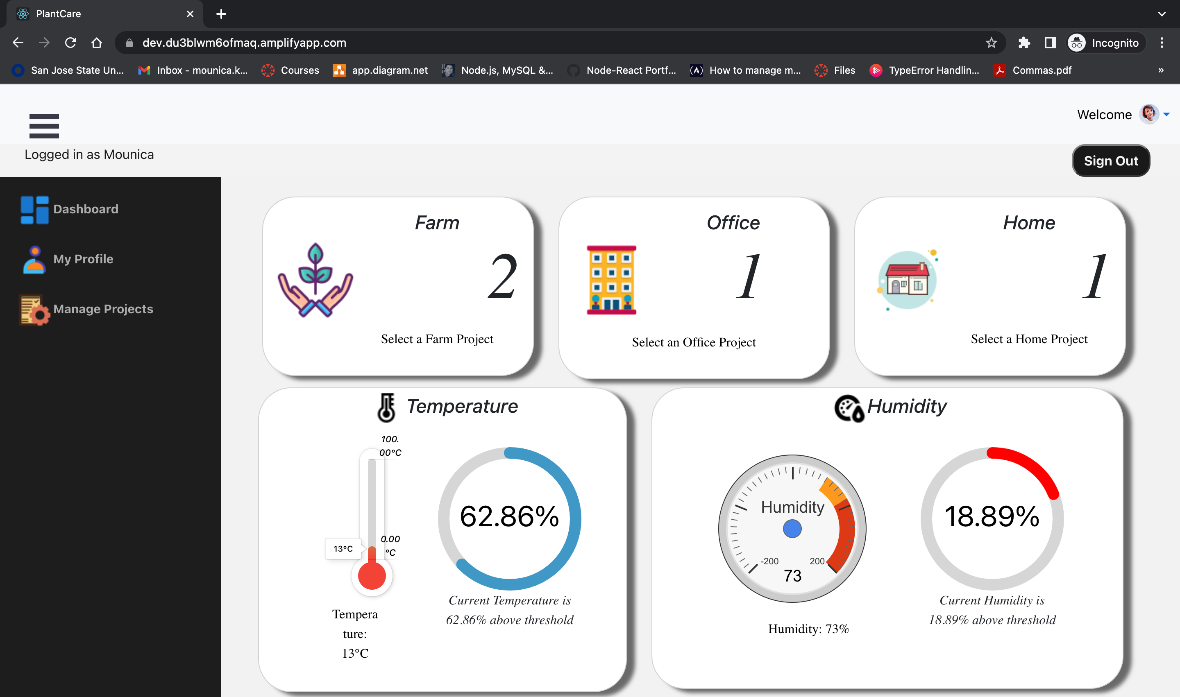Open Chrome three-dot menu
The width and height of the screenshot is (1180, 697).
[1162, 43]
